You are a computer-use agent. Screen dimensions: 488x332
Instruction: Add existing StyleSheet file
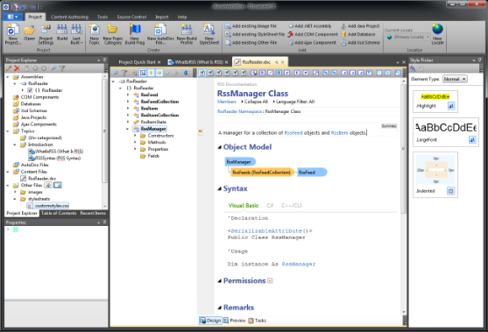[x=255, y=34]
